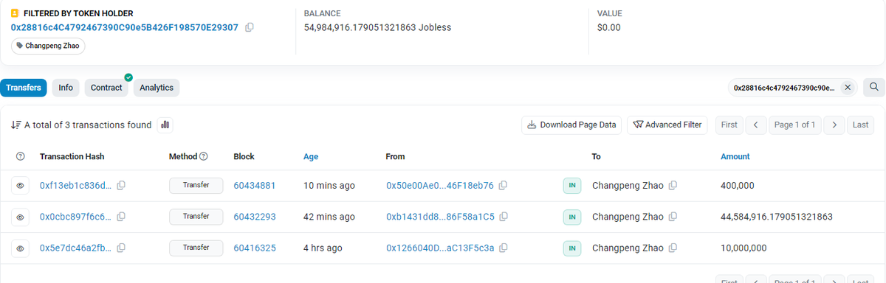Image resolution: width=886 pixels, height=283 pixels.
Task: Open the Info tab
Action: click(66, 88)
